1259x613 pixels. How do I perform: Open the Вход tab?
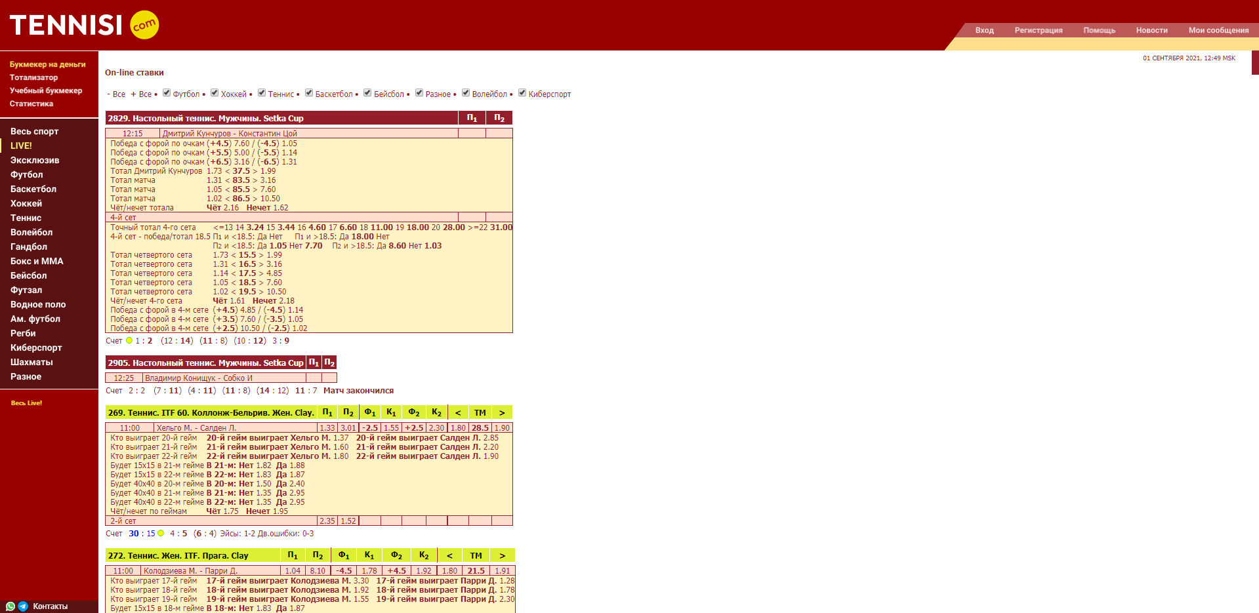984,30
